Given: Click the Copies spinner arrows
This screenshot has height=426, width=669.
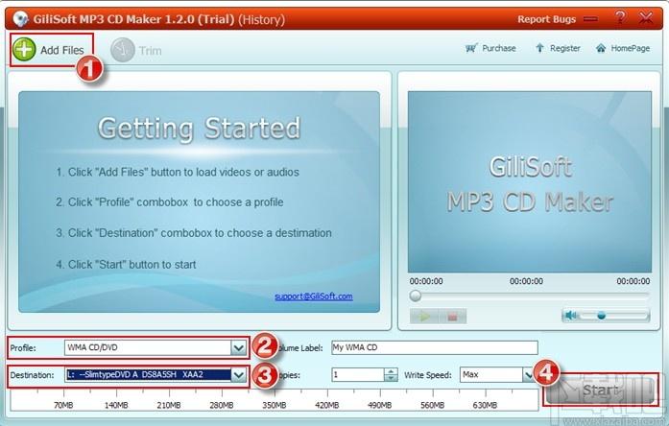Looking at the screenshot, I should 391,375.
